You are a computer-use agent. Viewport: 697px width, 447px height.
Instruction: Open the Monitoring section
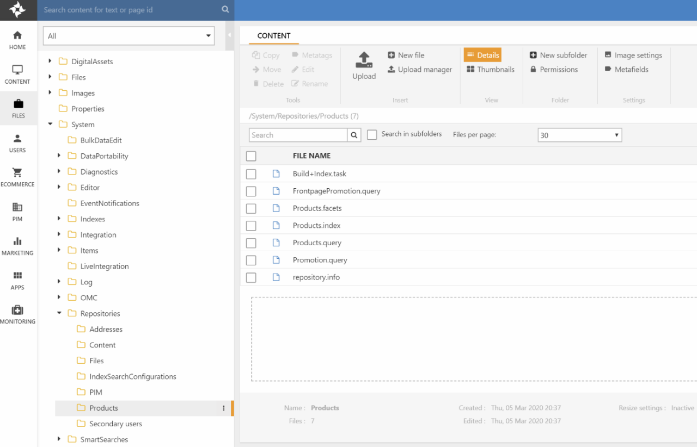tap(17, 314)
